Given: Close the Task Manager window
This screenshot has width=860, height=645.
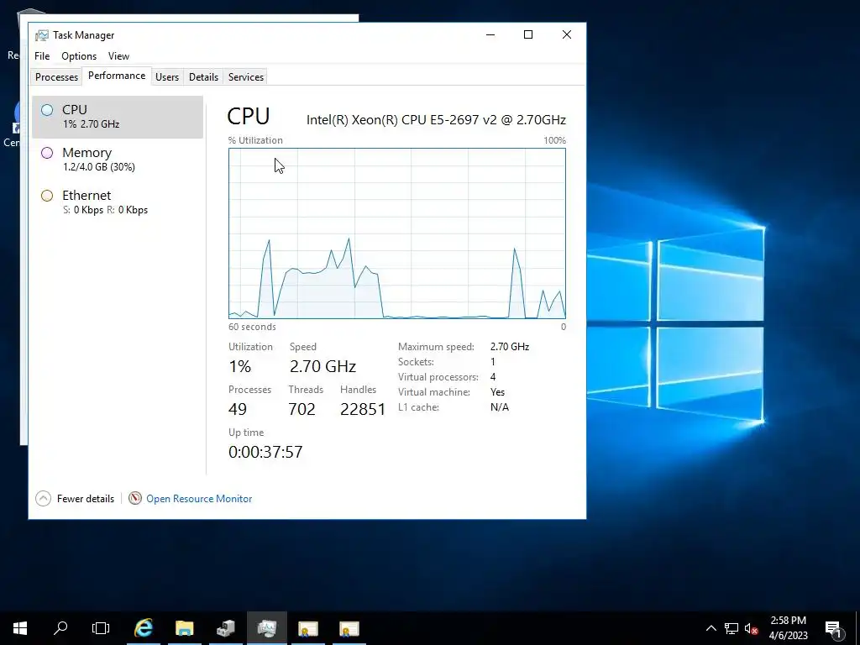Looking at the screenshot, I should pos(567,34).
